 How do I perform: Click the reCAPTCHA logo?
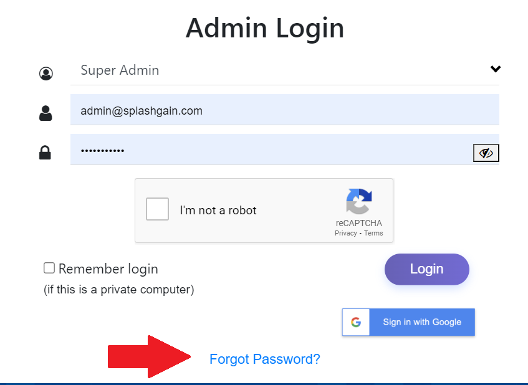point(359,201)
